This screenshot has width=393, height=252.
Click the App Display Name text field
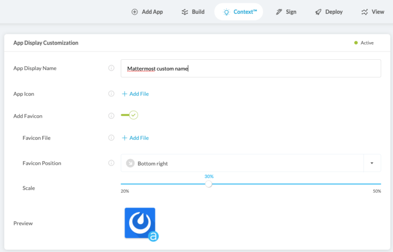click(251, 68)
